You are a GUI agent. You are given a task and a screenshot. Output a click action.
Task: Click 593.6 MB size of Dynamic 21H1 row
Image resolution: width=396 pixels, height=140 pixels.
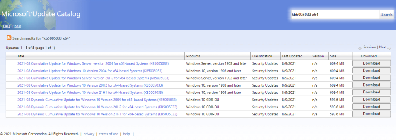(337, 114)
